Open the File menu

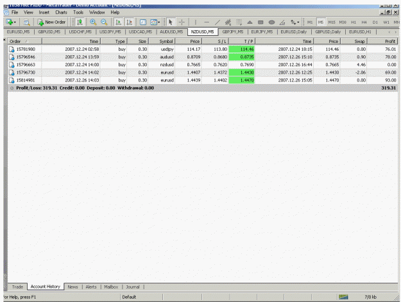point(15,12)
